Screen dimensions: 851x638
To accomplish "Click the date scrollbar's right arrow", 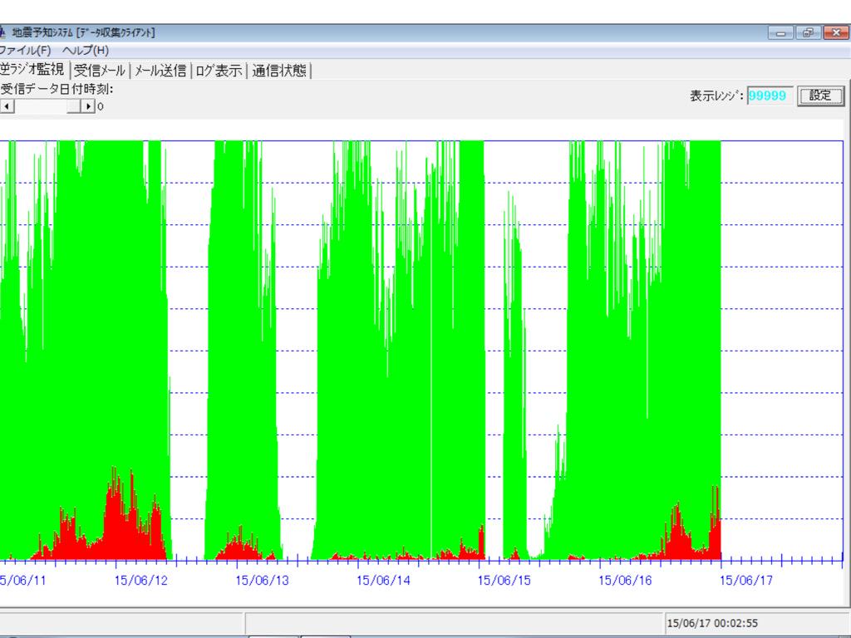I will click(x=88, y=106).
